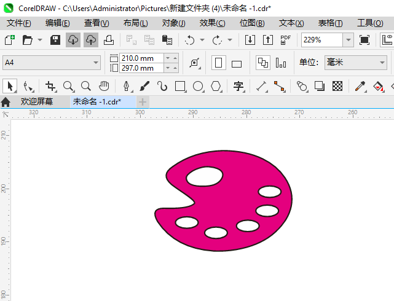
Task: Click the Copy icon
Action: pos(149,40)
